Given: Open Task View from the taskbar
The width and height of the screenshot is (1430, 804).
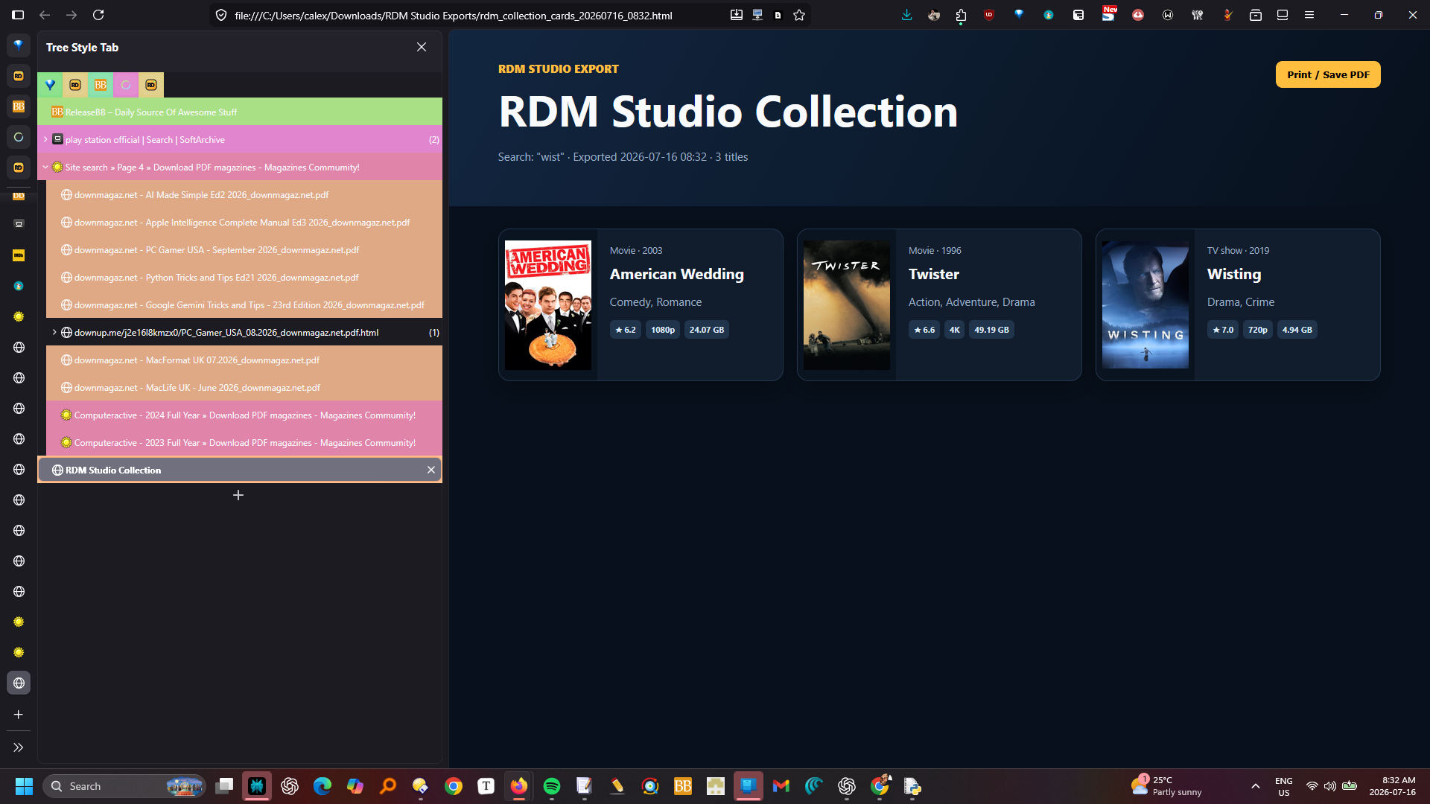Looking at the screenshot, I should click(224, 786).
